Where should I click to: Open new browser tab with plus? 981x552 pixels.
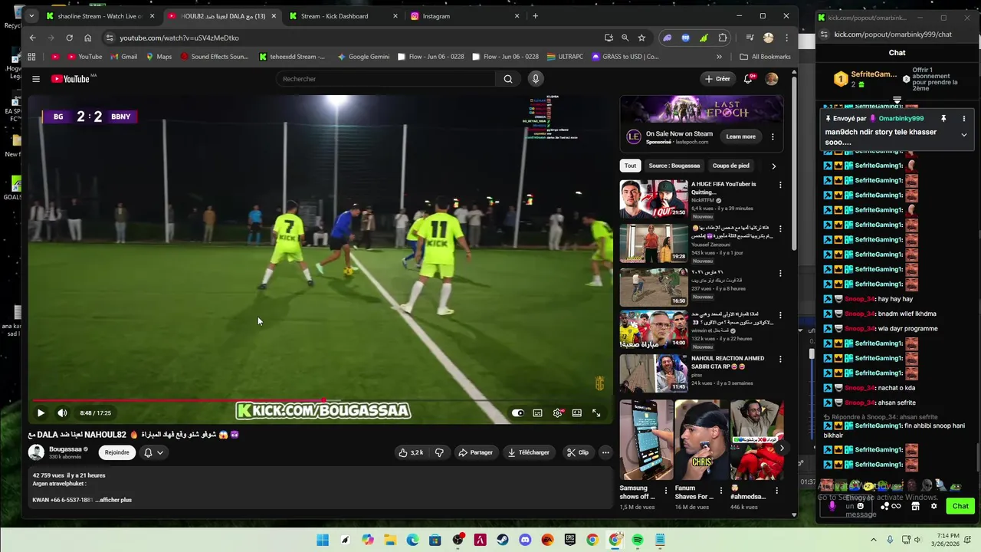[x=535, y=16]
